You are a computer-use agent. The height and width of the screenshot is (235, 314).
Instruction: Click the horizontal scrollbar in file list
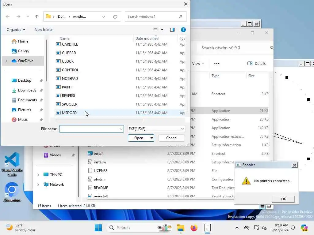(99, 120)
